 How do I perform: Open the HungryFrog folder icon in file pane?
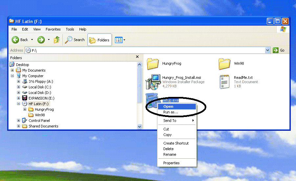point(153,63)
